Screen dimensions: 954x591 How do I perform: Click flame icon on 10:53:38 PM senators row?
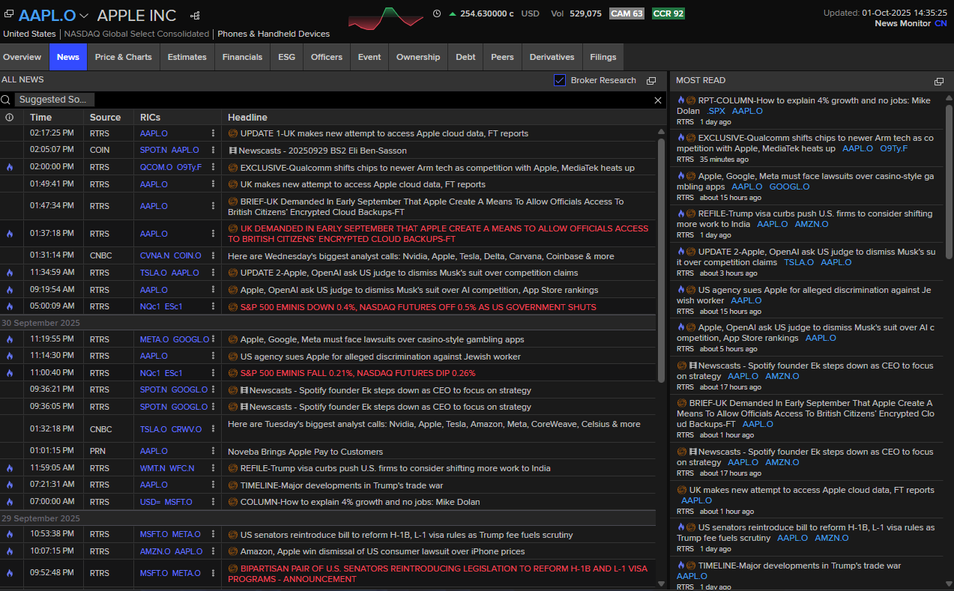[x=10, y=535]
